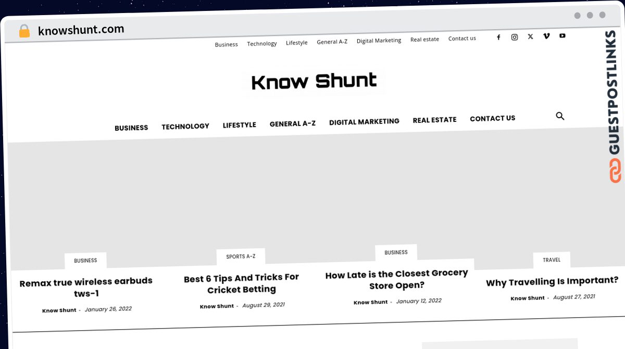The height and width of the screenshot is (349, 625).
Task: Click Know Shunt author under Remax article
Action: (x=59, y=310)
